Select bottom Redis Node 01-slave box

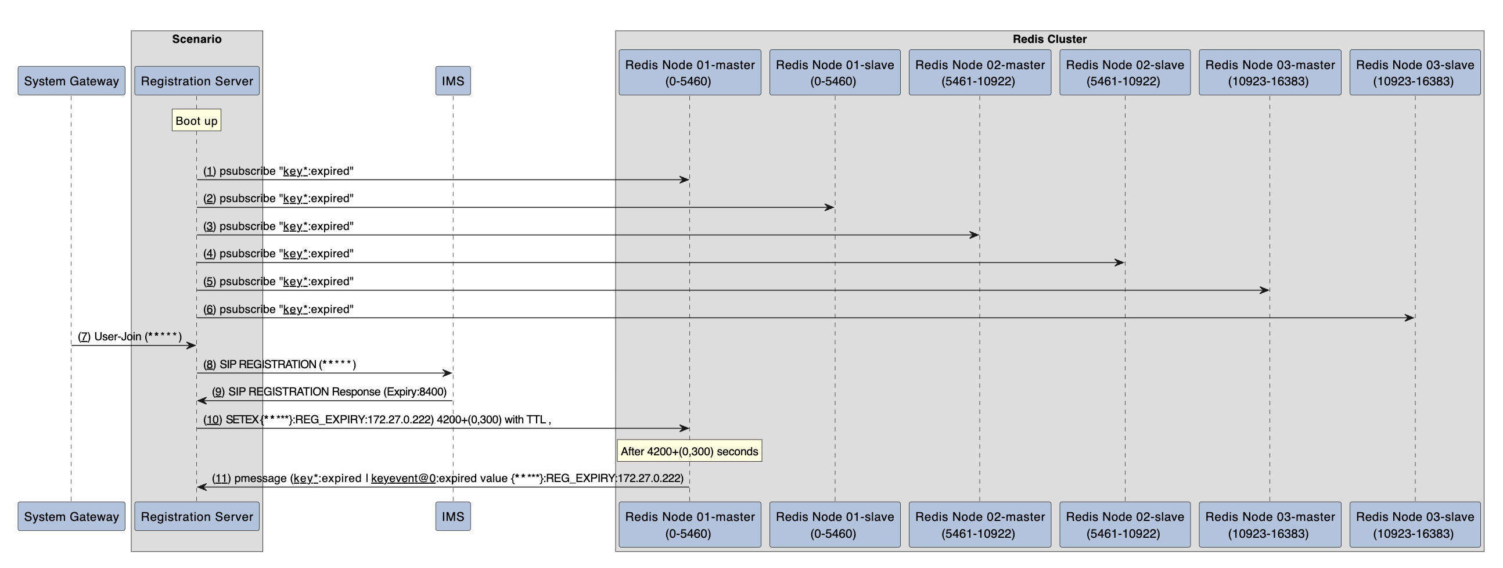pos(835,525)
